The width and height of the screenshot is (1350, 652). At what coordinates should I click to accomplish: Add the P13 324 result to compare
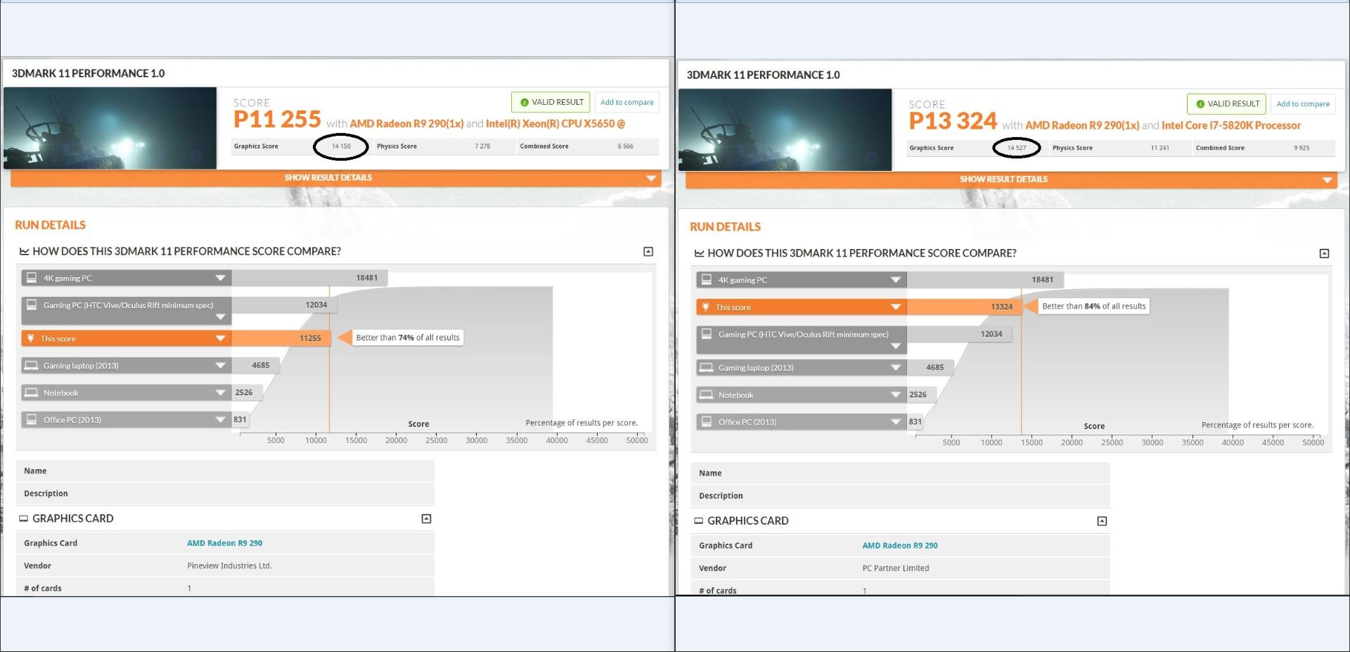[1303, 104]
